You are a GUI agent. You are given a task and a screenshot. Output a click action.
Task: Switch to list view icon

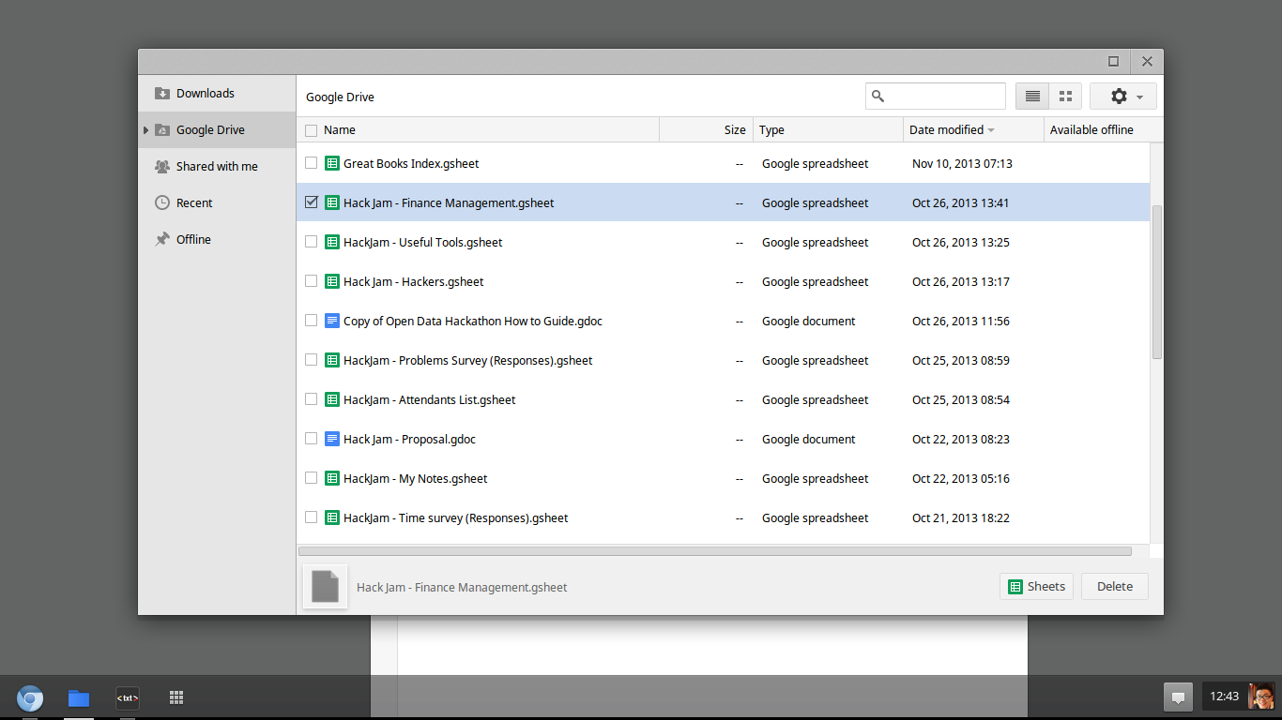pos(1032,97)
